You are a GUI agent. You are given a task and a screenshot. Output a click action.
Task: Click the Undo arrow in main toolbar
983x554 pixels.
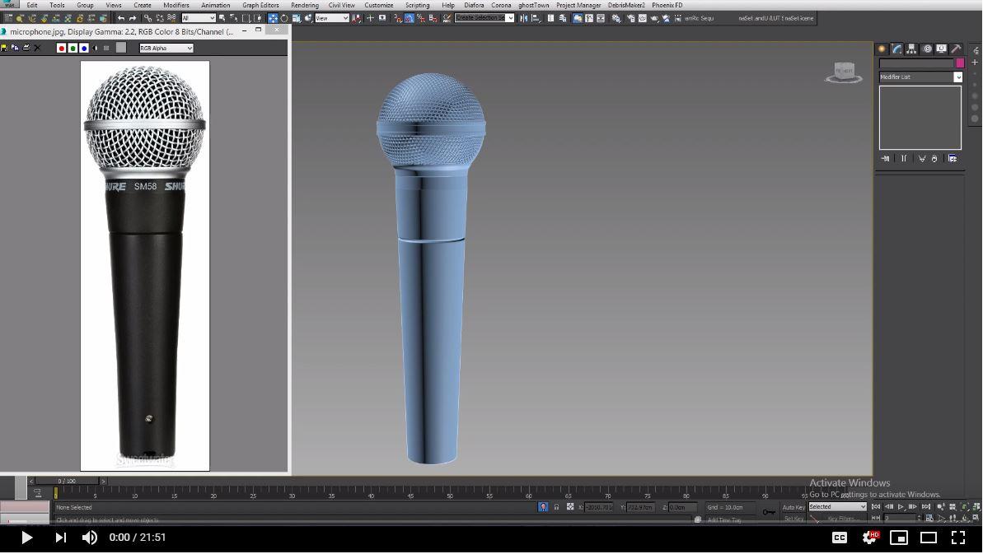pos(121,18)
